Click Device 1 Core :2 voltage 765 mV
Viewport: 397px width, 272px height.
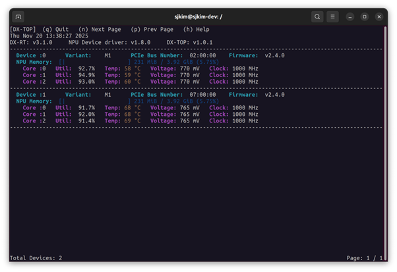pos(190,121)
